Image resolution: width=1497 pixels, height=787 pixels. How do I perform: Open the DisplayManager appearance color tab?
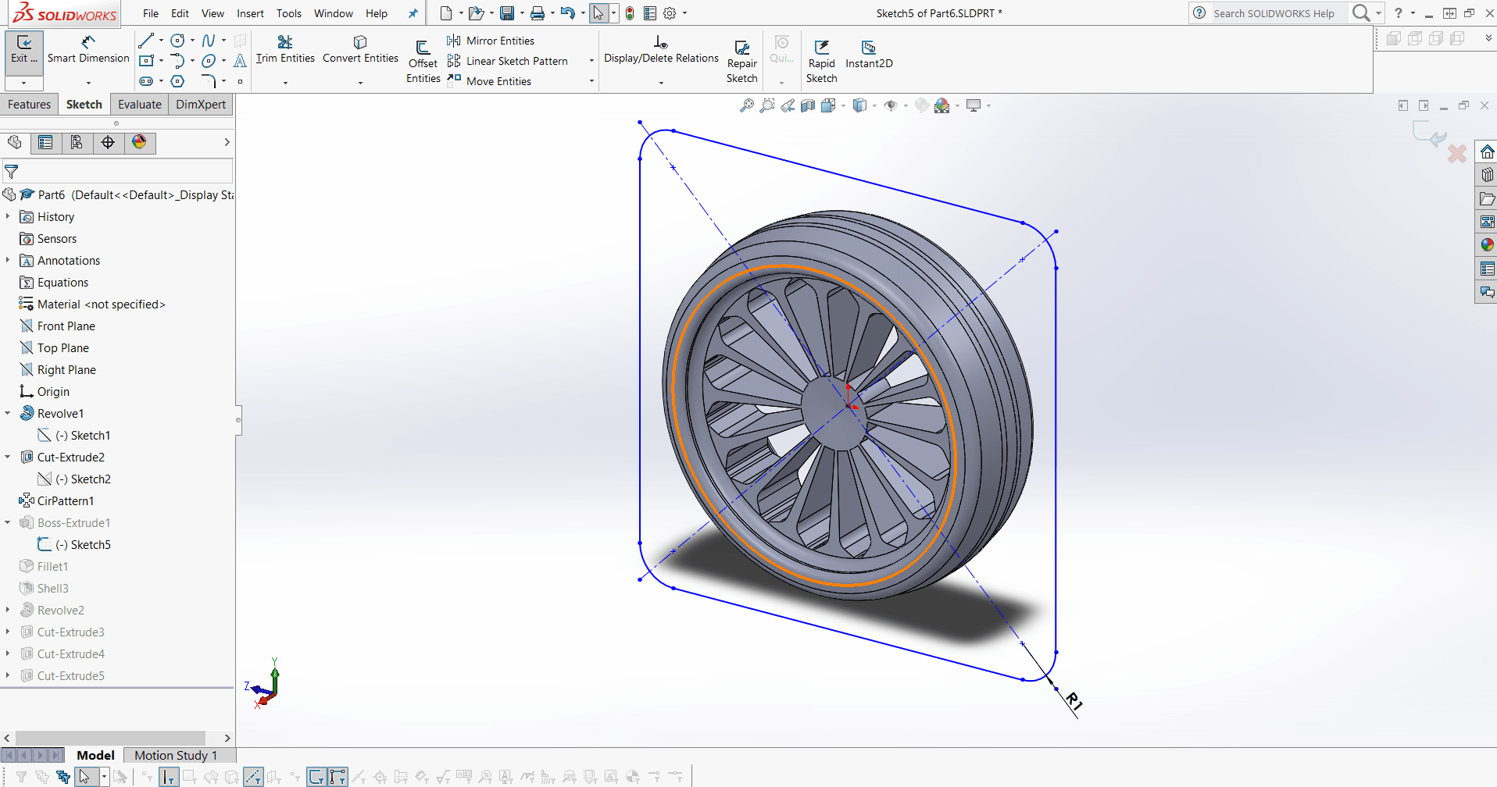click(x=139, y=142)
